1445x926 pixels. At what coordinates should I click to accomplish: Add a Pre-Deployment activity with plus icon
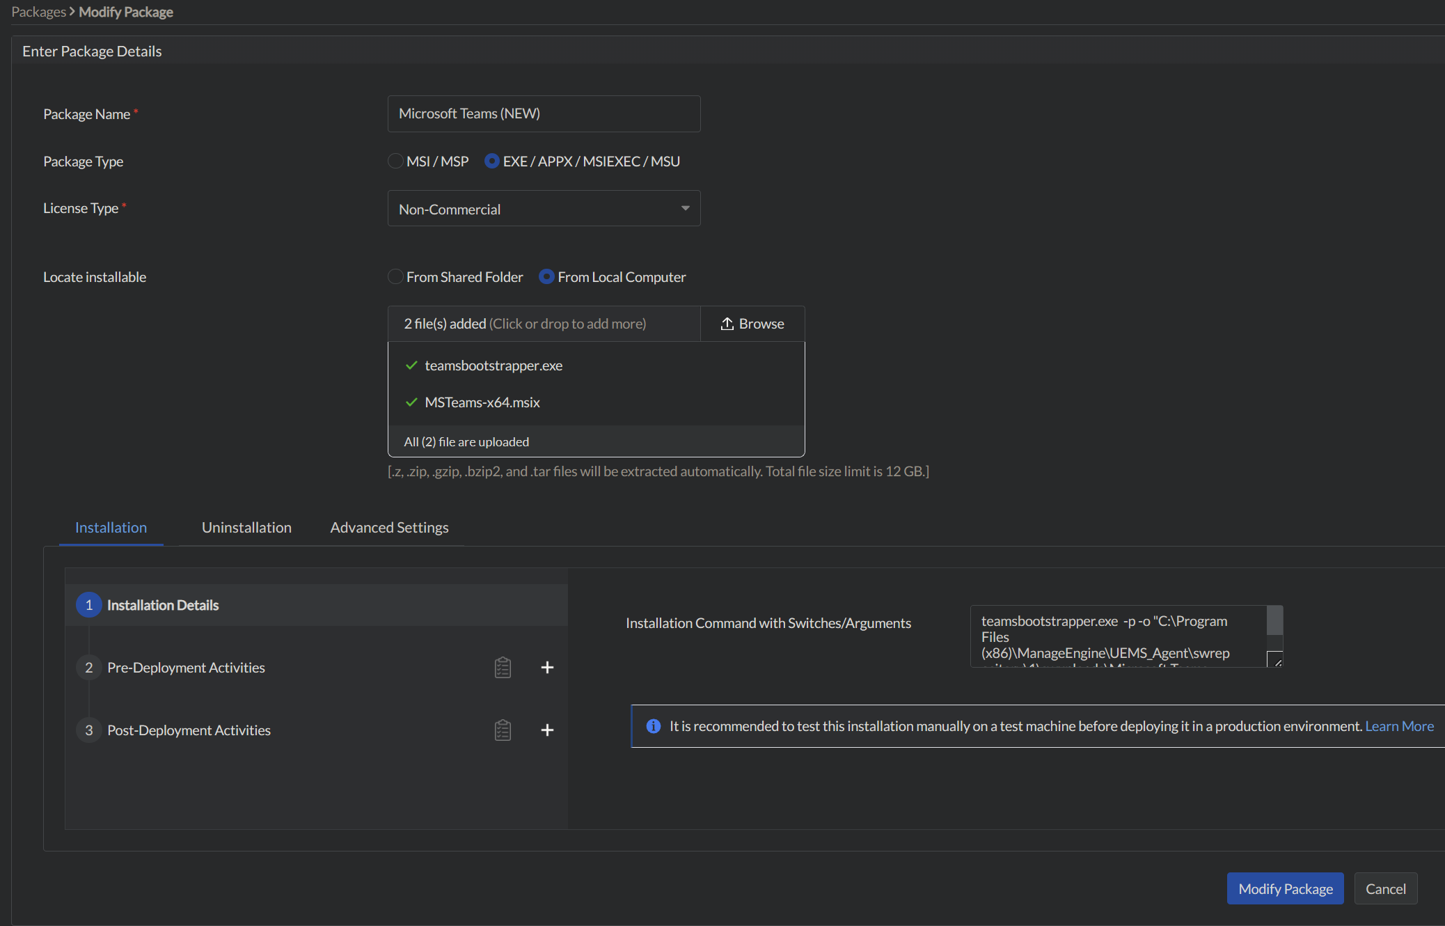(547, 668)
